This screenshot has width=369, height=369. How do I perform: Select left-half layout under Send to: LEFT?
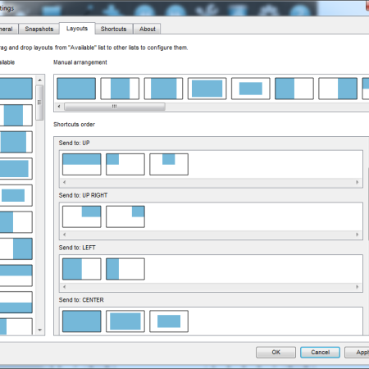[82, 269]
